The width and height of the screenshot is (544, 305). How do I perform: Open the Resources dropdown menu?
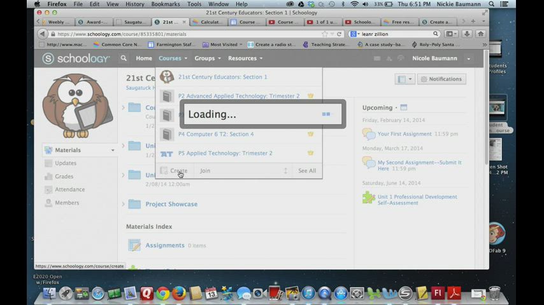245,58
